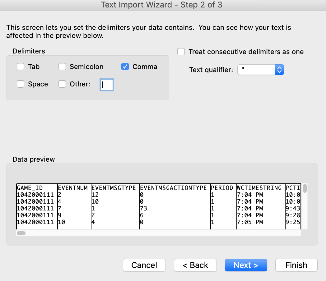326x281 pixels.
Task: Uncheck the Comma delimiter checkbox
Action: click(x=125, y=67)
